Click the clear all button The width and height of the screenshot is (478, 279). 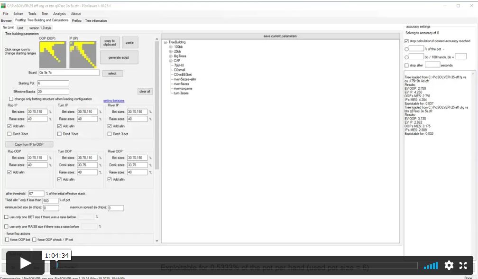145,91
